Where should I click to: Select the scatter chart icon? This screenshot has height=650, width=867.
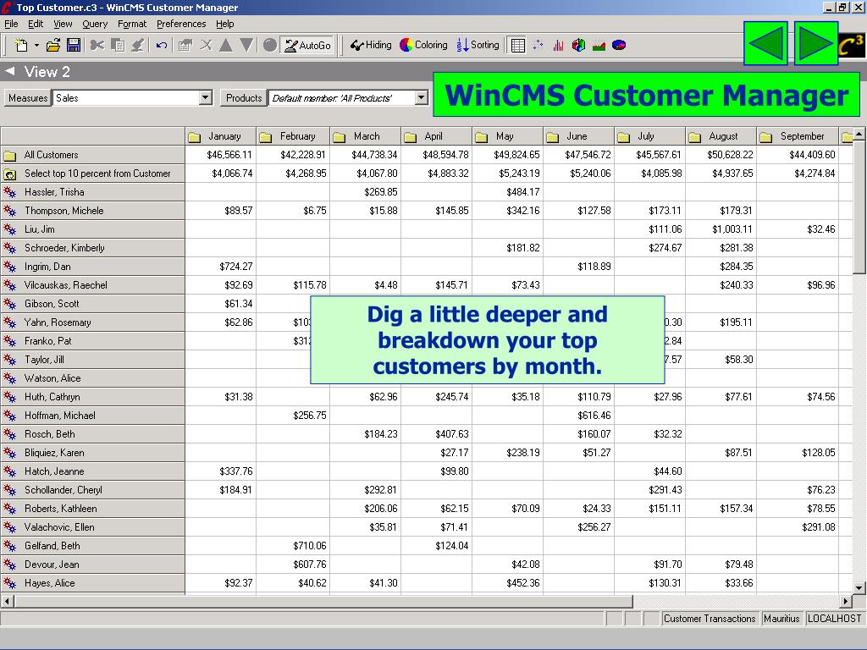tap(538, 46)
